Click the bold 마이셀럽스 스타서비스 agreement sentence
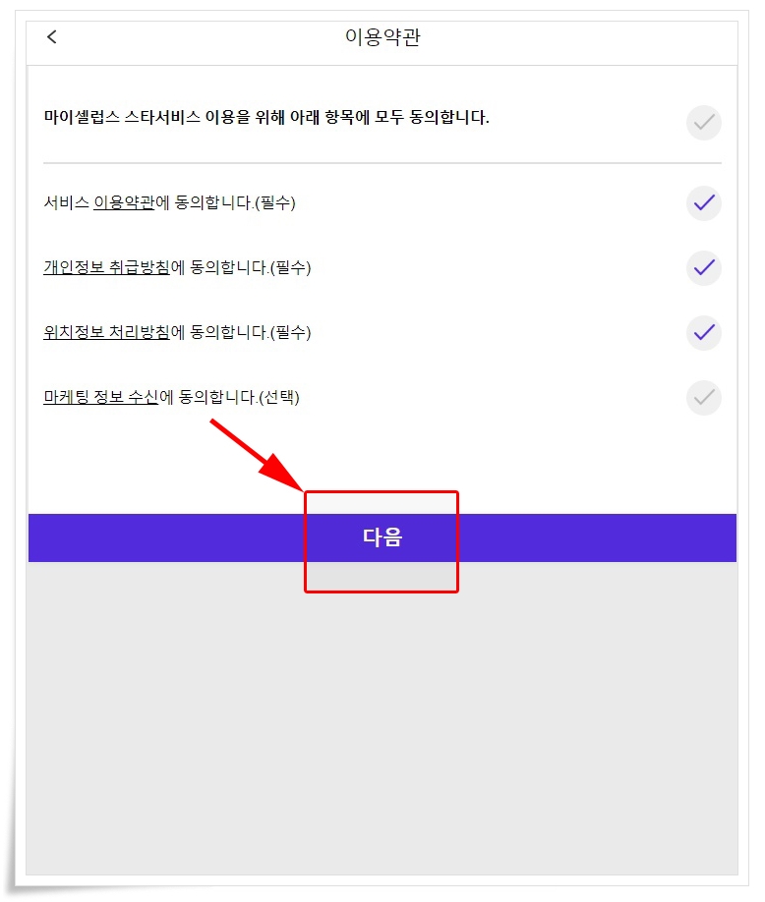 point(266,117)
